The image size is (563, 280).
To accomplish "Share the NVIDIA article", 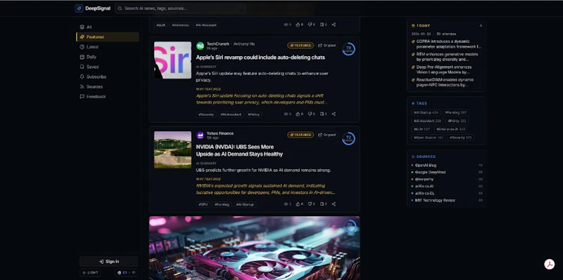I will [334, 204].
